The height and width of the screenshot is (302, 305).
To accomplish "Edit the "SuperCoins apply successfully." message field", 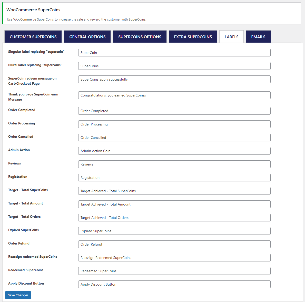I will pyautogui.click(x=174, y=79).
